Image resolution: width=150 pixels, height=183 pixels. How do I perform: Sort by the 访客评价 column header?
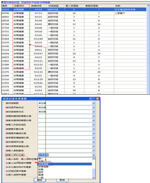(x=21, y=6)
